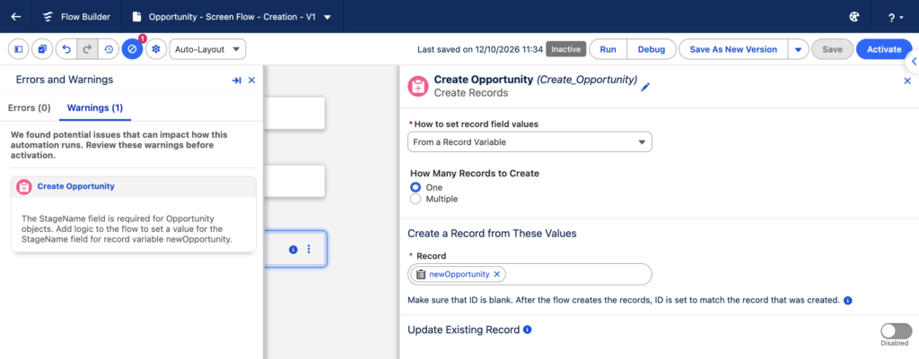Click the Last saved timestamp text
This screenshot has height=359, width=919.
coord(480,50)
